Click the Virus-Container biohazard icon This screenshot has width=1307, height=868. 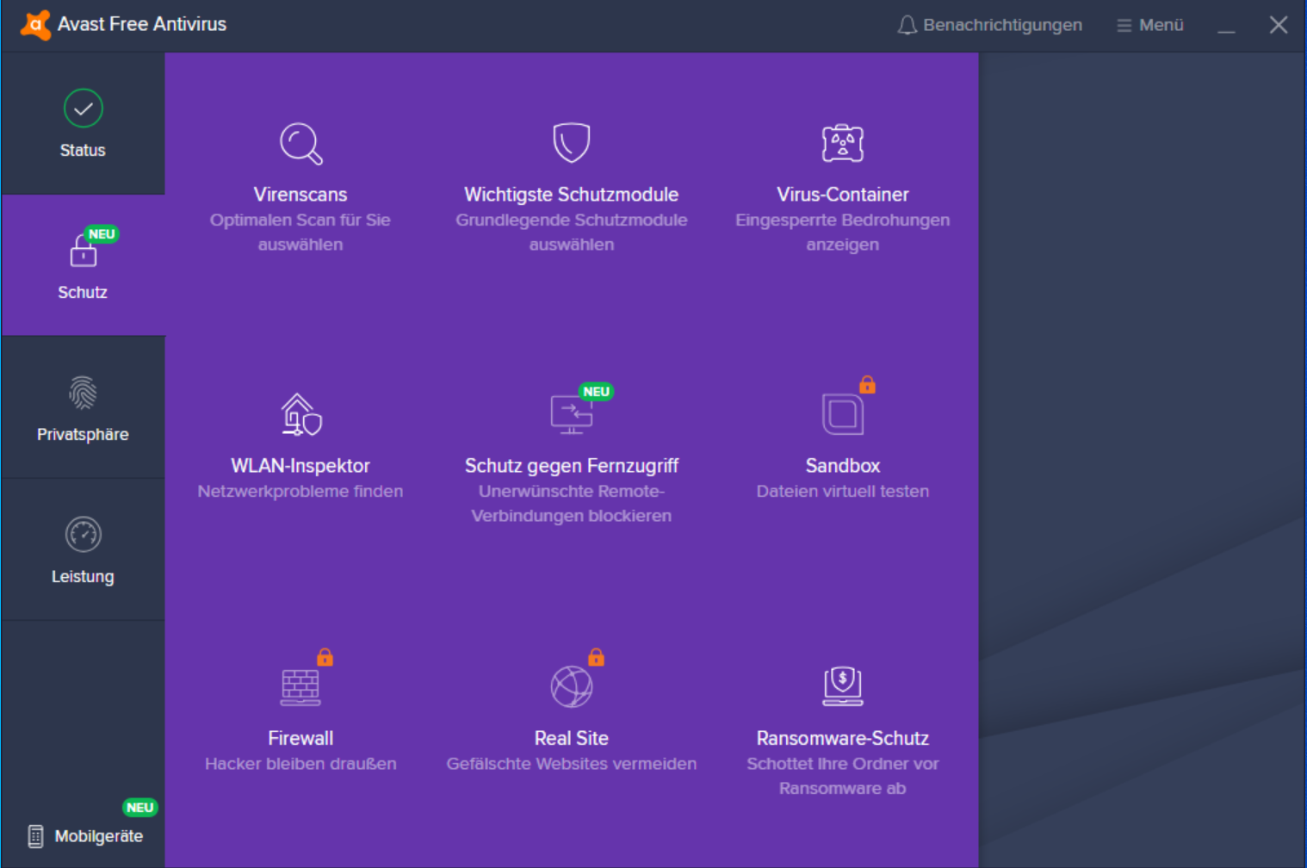point(843,143)
